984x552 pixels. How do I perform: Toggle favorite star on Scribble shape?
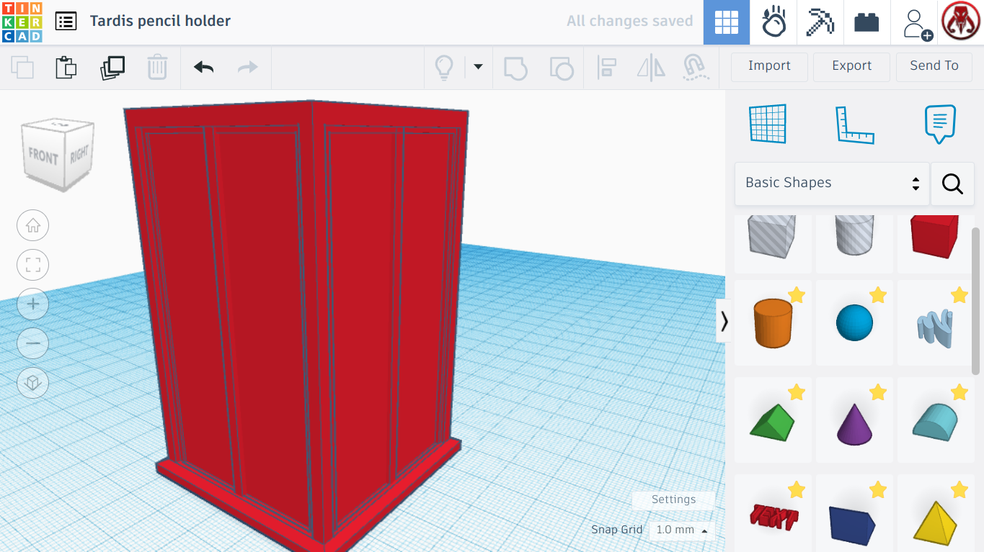[x=959, y=295]
